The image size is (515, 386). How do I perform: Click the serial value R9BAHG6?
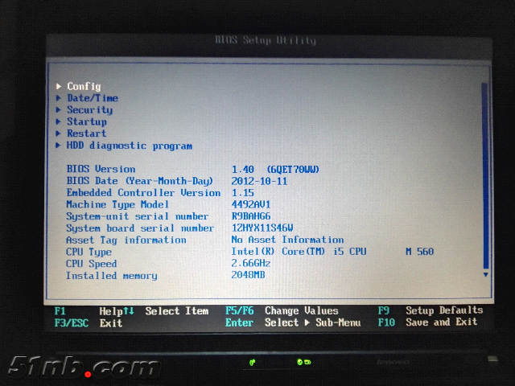tap(251, 216)
